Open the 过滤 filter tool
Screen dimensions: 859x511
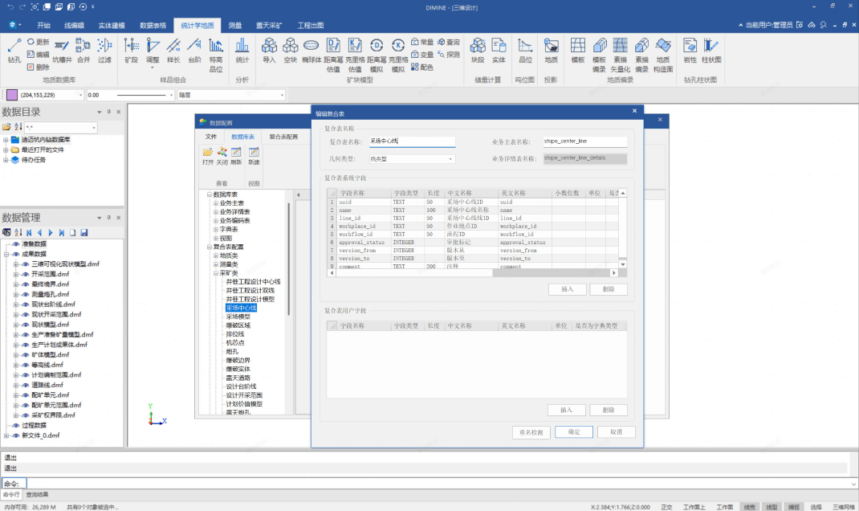click(104, 51)
